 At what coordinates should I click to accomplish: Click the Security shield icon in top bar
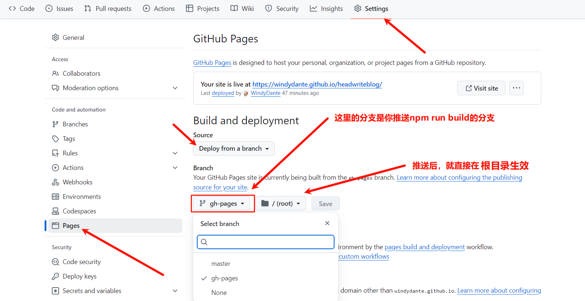point(269,8)
